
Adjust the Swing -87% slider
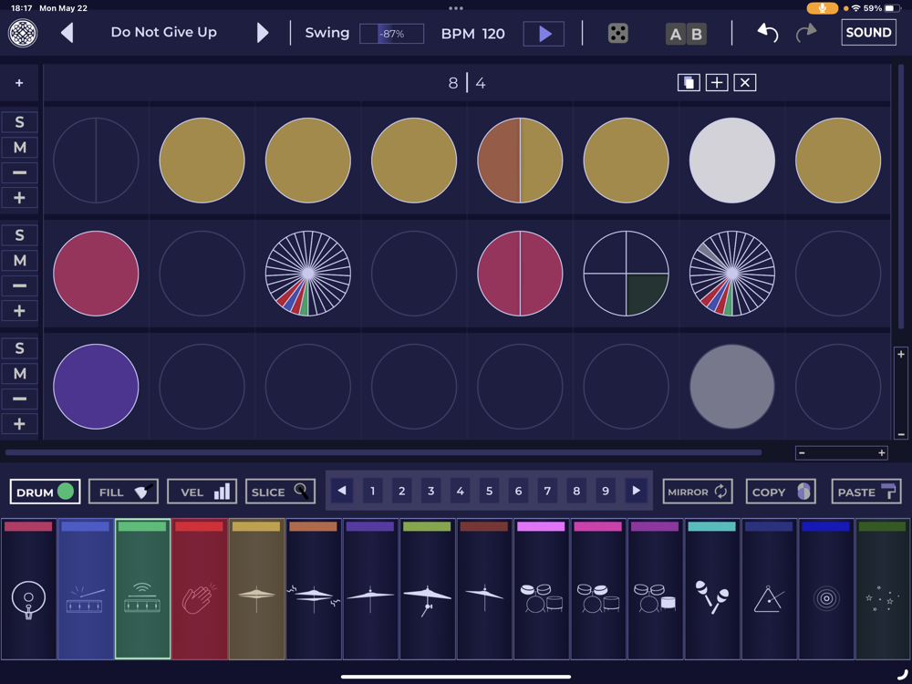click(391, 34)
